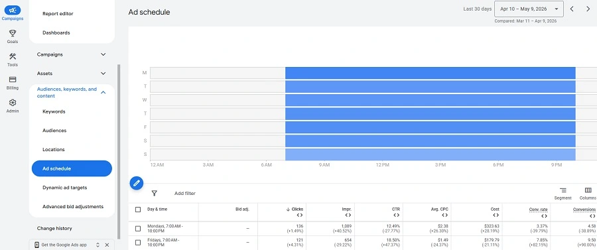The height and width of the screenshot is (250, 597).
Task: Click the $2.38 Avg. CPC value
Action: 444,226
